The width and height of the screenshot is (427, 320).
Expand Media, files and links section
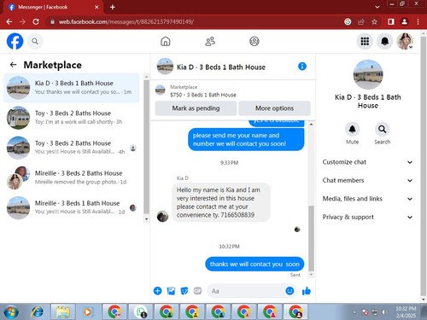pos(367,199)
